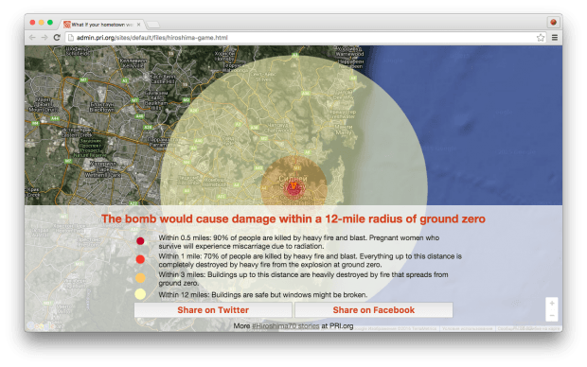
Task: Click the red 1 mile legend dot
Action: tap(140, 259)
